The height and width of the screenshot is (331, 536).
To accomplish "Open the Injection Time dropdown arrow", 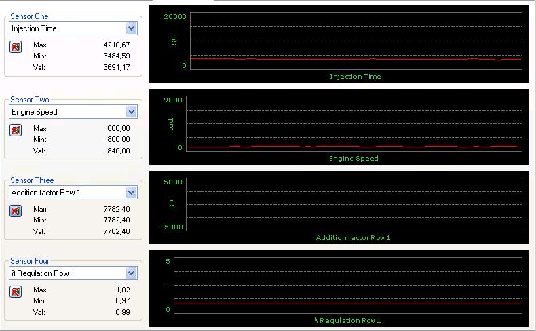I will 131,28.
